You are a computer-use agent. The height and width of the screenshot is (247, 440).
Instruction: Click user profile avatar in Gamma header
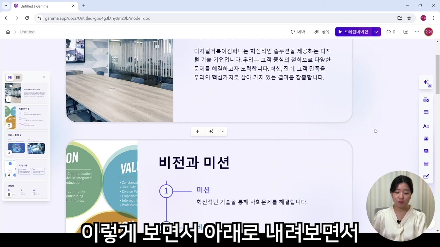click(x=428, y=32)
